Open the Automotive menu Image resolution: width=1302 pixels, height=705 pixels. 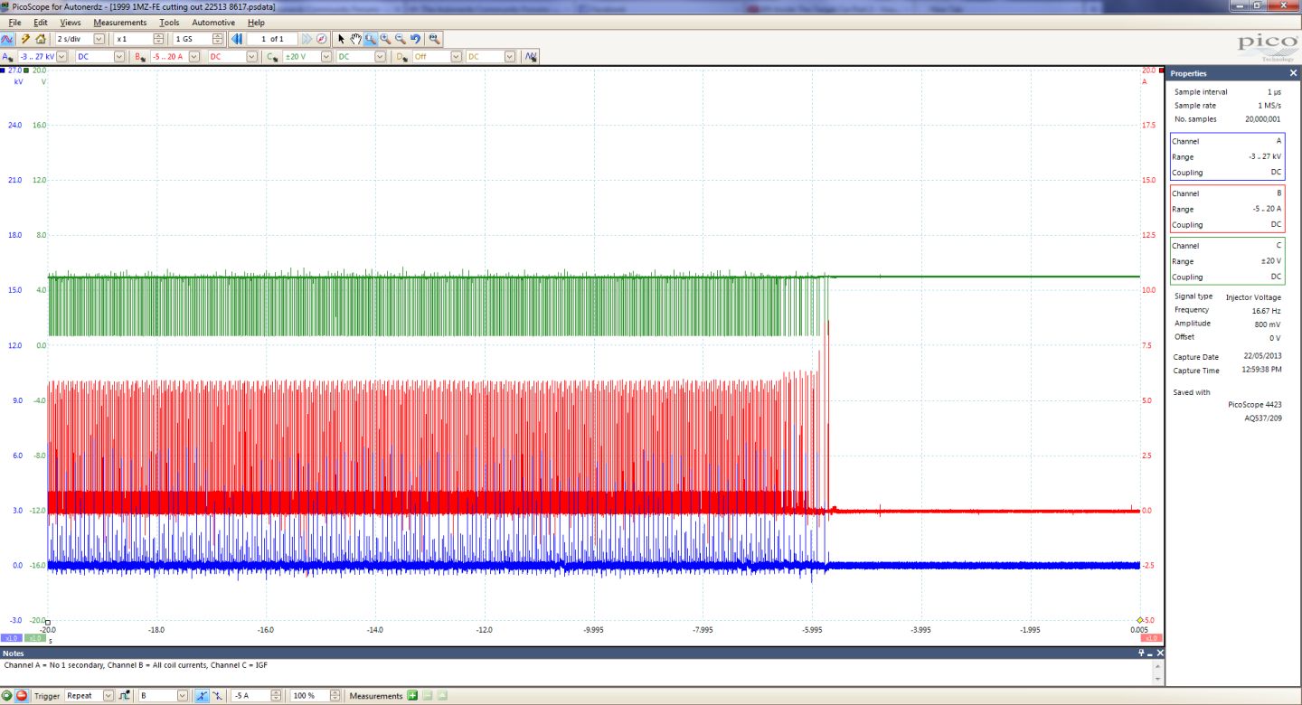pyautogui.click(x=213, y=23)
